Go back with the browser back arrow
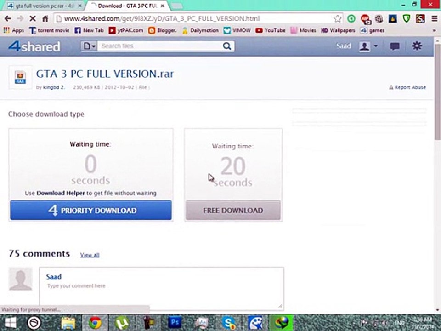441x331 pixels. click(8, 19)
